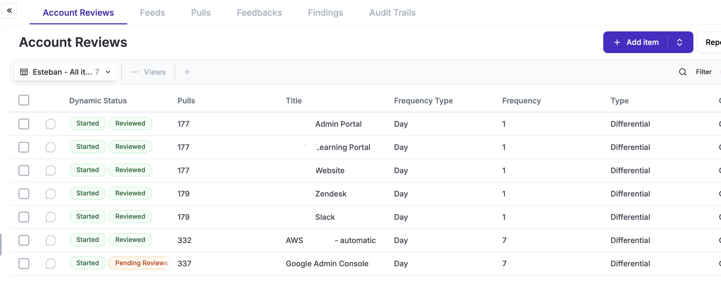Check the Learning Portal row checkbox

point(24,147)
